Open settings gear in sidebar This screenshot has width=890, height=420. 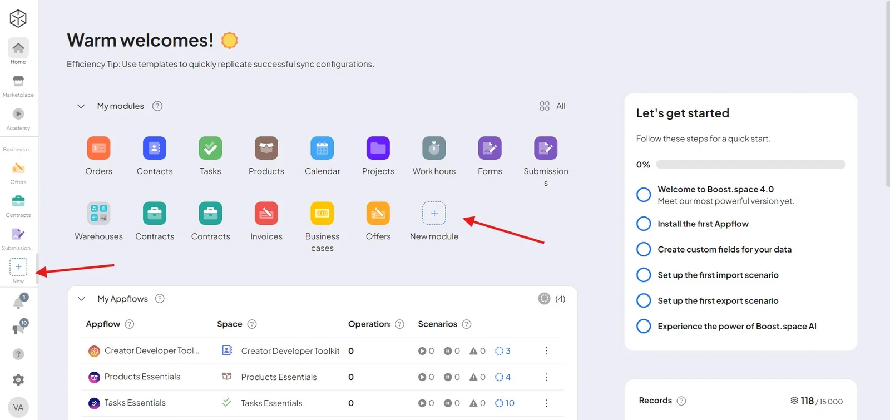18,380
